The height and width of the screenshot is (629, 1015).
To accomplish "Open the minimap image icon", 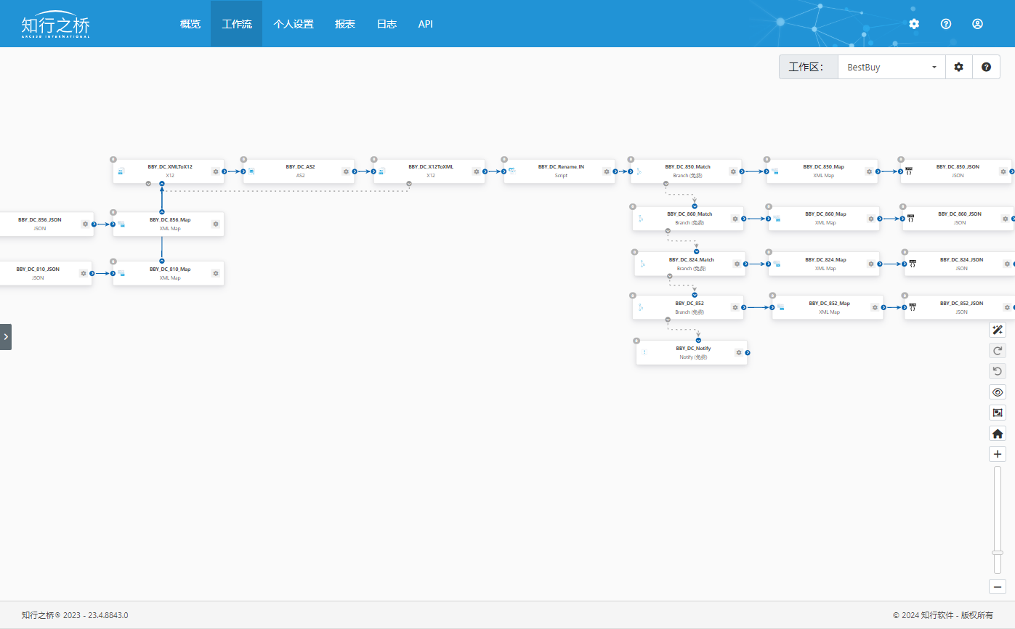I will click(x=998, y=413).
